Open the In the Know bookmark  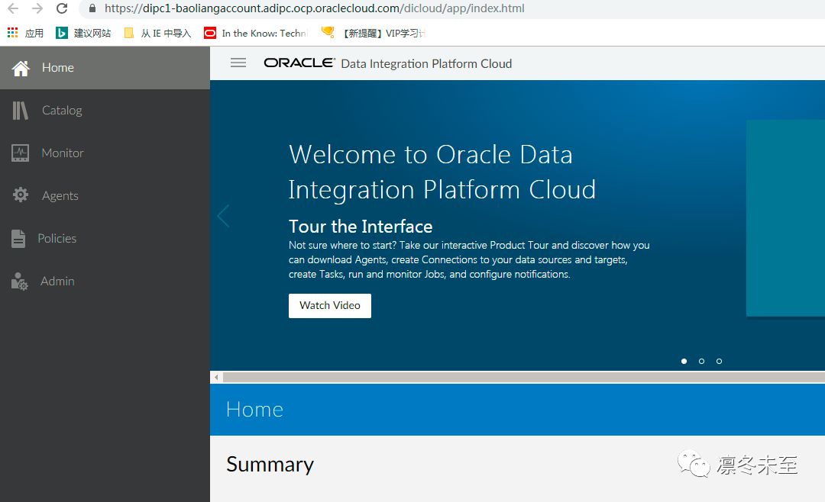(256, 33)
